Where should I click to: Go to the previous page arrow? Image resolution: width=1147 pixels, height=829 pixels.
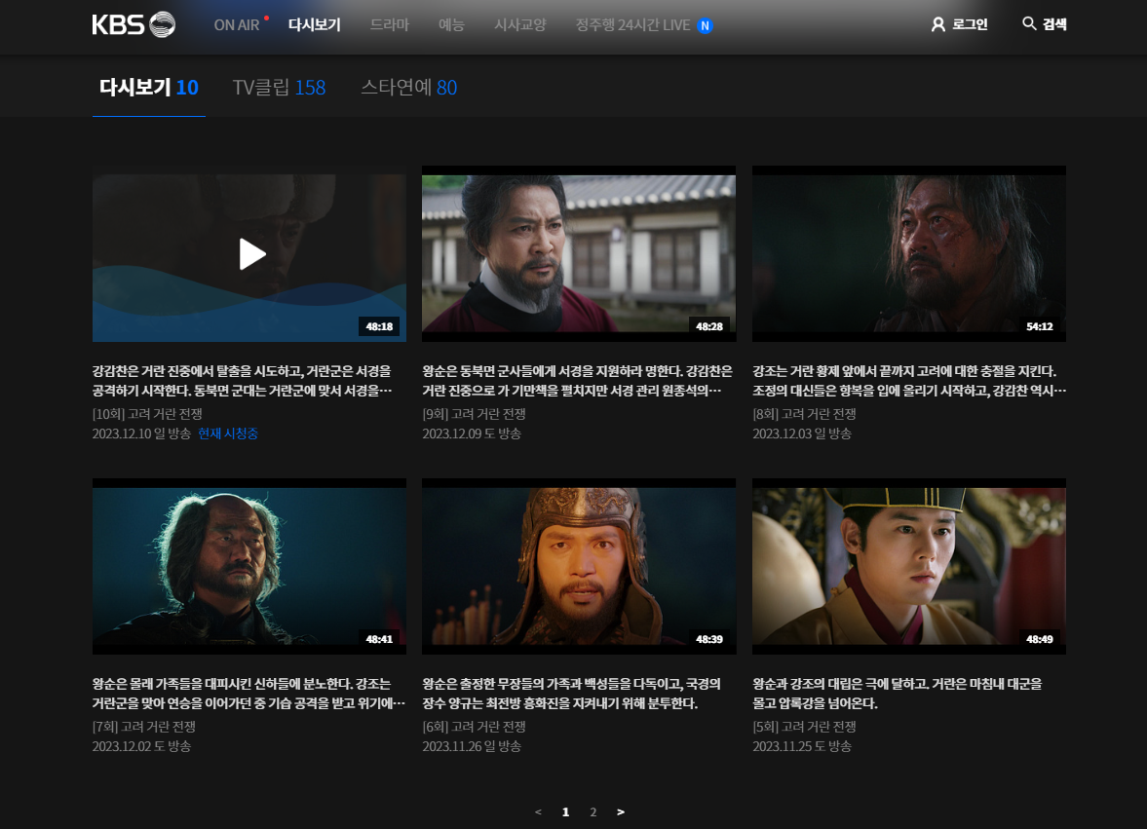tap(538, 812)
